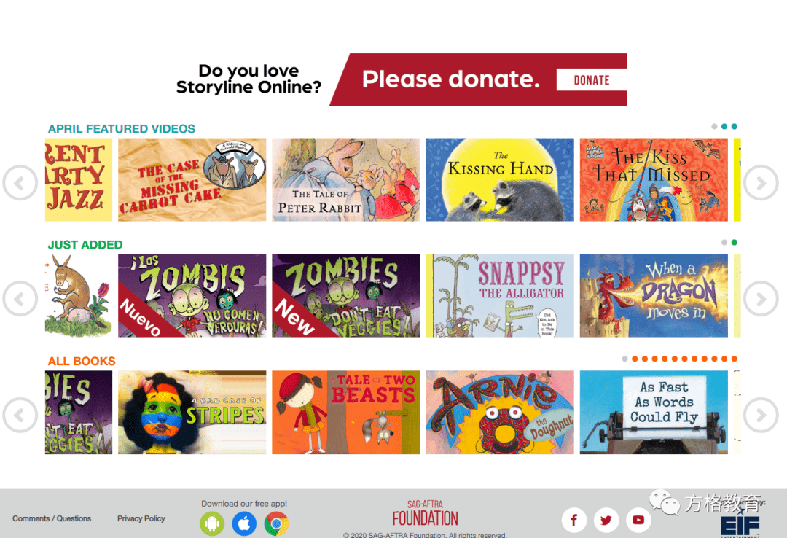
Task: Go back in Just Added carousel with left arrow
Action: pyautogui.click(x=20, y=299)
